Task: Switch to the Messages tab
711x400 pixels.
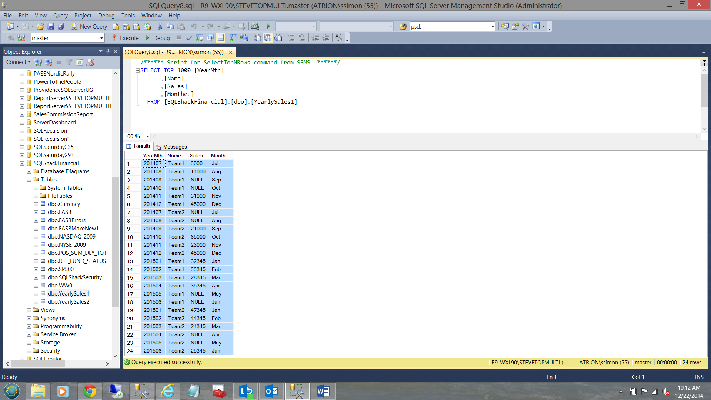Action: [x=171, y=147]
